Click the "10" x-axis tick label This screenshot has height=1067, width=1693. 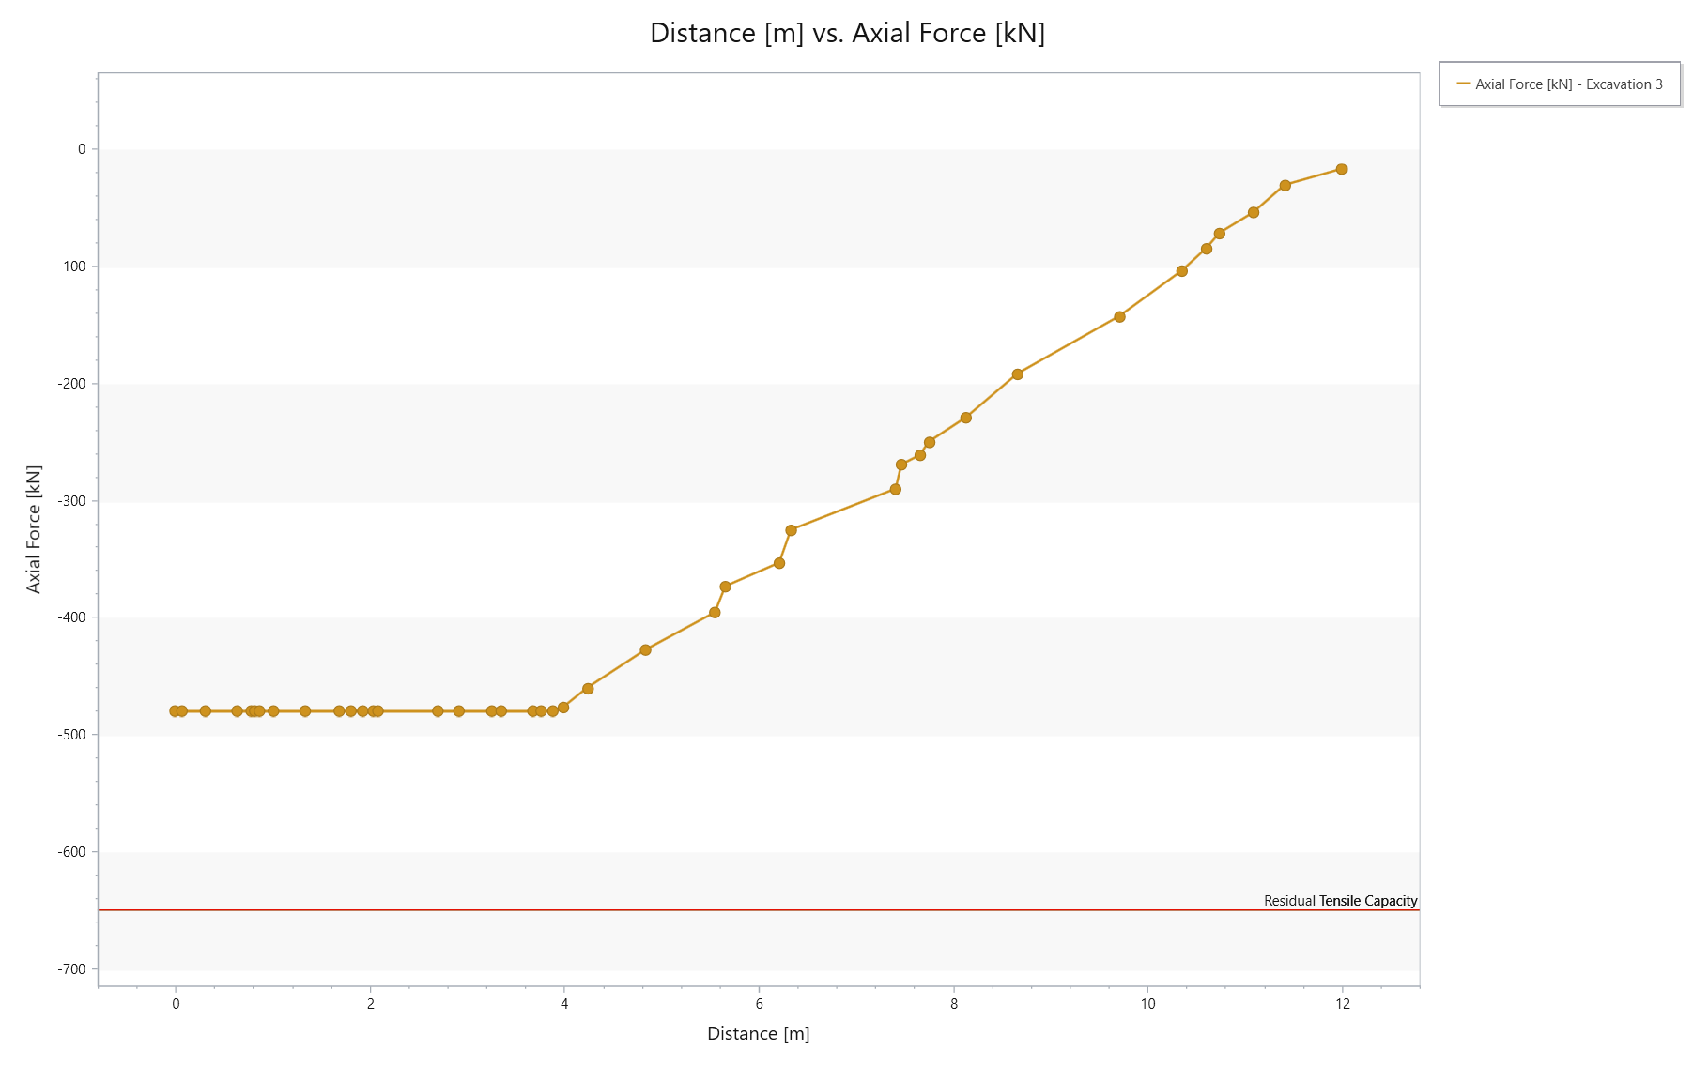pos(1148,1004)
